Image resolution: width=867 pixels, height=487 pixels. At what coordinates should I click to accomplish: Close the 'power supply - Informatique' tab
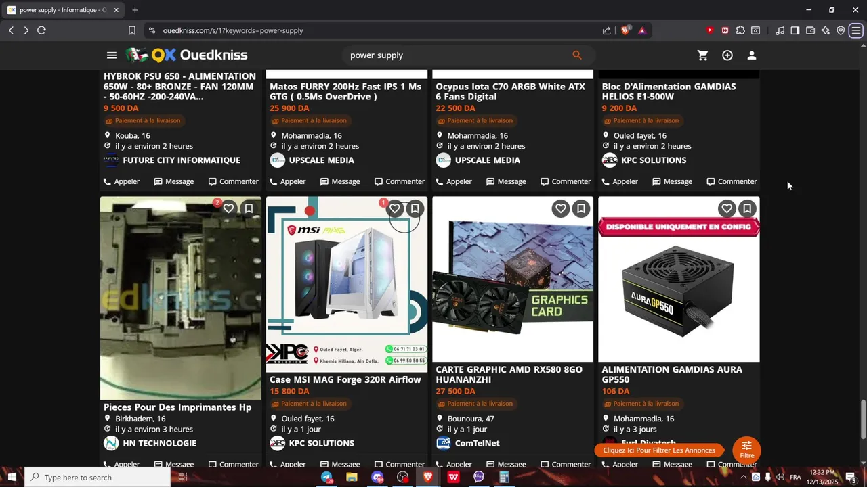click(117, 10)
